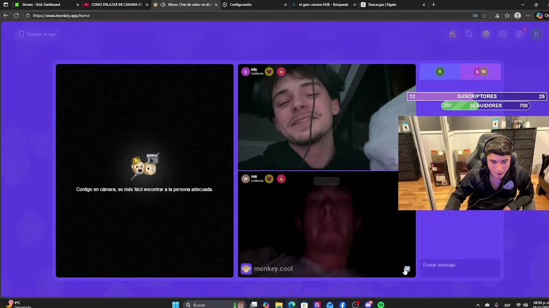Image resolution: width=549 pixels, height=308 pixels.
Task: Open the R profile avatar in header
Action: (536, 34)
